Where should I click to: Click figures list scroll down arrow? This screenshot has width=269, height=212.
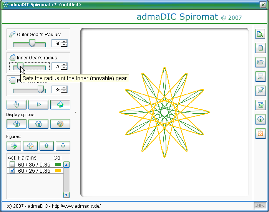tap(66, 195)
